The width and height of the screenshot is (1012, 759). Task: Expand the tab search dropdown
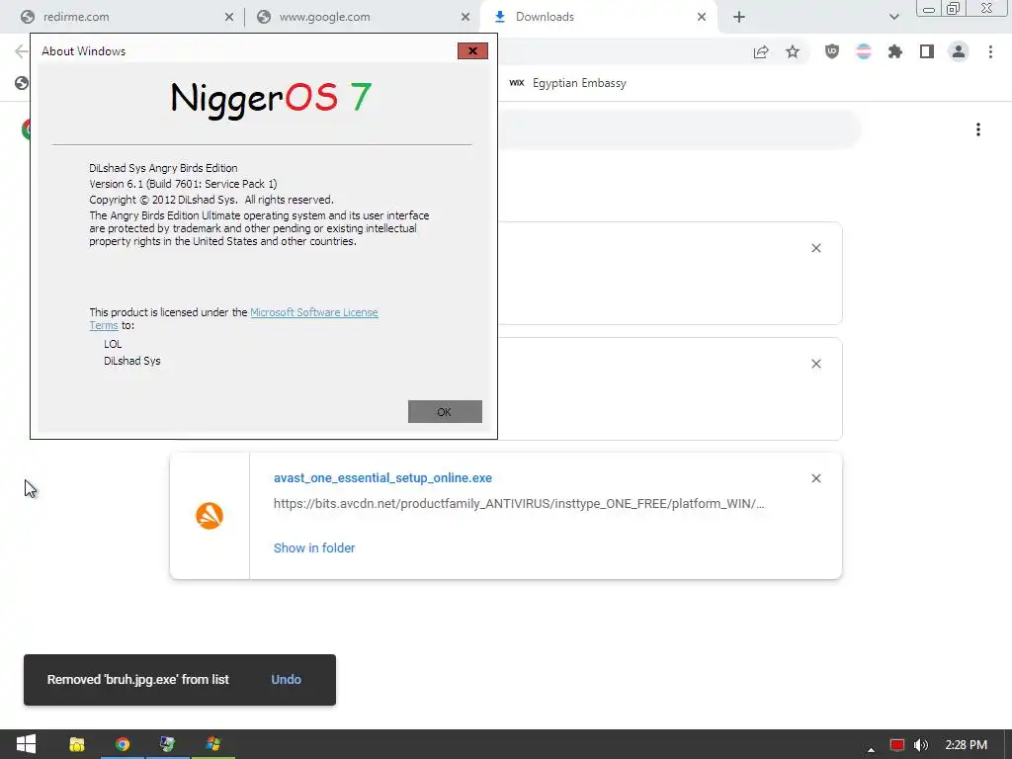coord(893,17)
